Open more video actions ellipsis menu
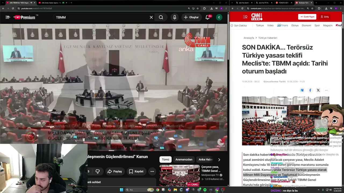Viewport: 344px width, 193px height. (x=152, y=171)
